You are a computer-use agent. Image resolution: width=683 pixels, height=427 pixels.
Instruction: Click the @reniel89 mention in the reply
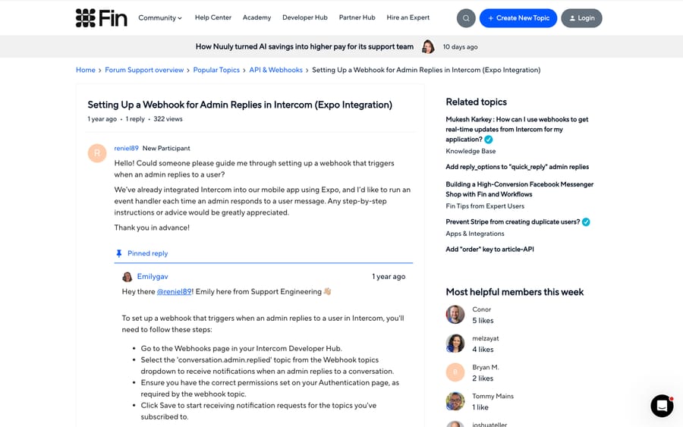pyautogui.click(x=175, y=292)
